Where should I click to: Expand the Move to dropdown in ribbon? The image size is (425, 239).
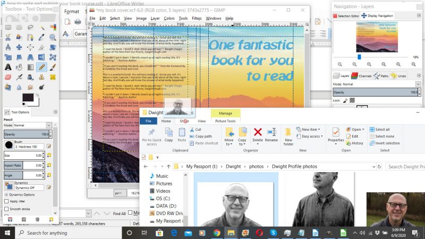pos(229,144)
